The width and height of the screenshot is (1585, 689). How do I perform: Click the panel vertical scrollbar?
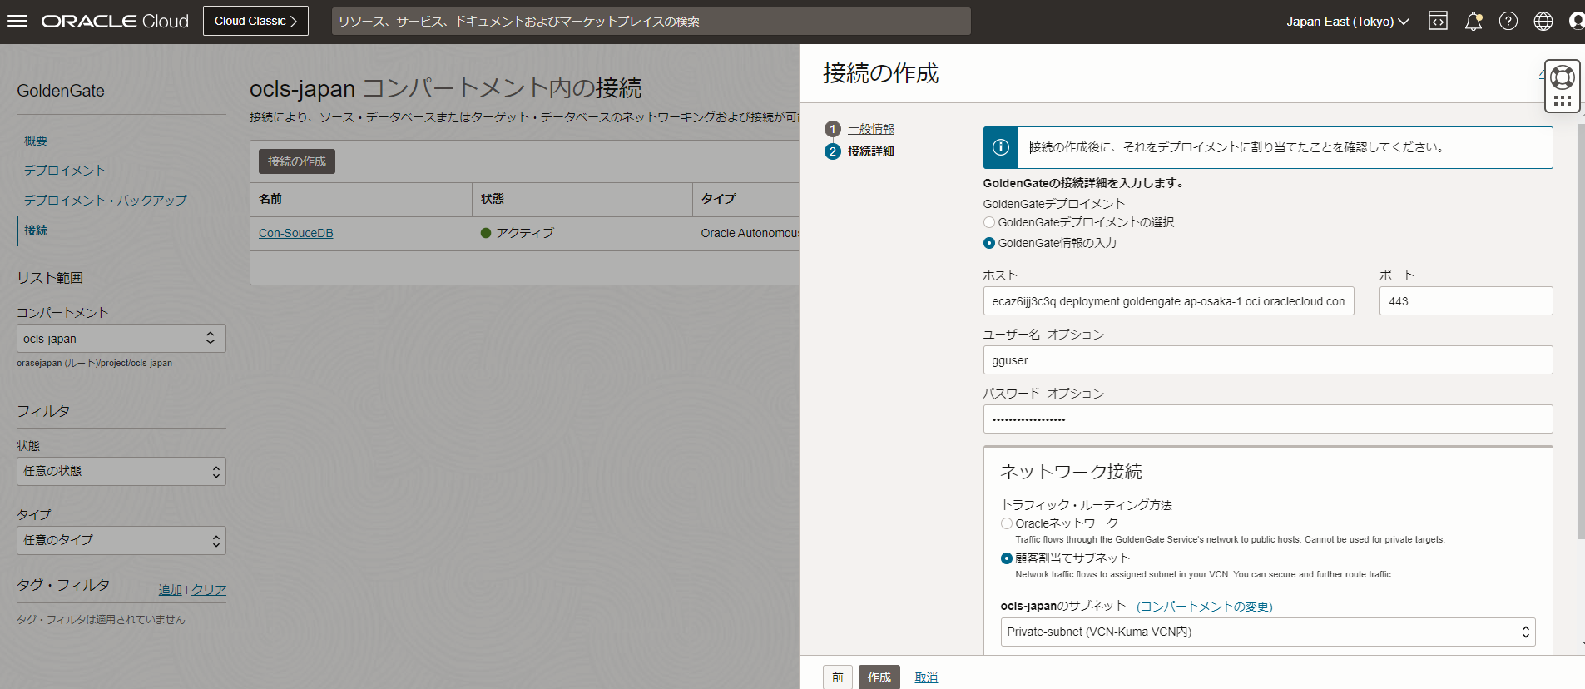[x=1581, y=333]
